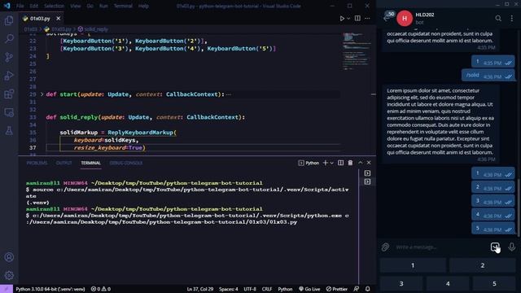Screen dimensions: 521x293
Task: Split the editor right
Action: point(357,19)
